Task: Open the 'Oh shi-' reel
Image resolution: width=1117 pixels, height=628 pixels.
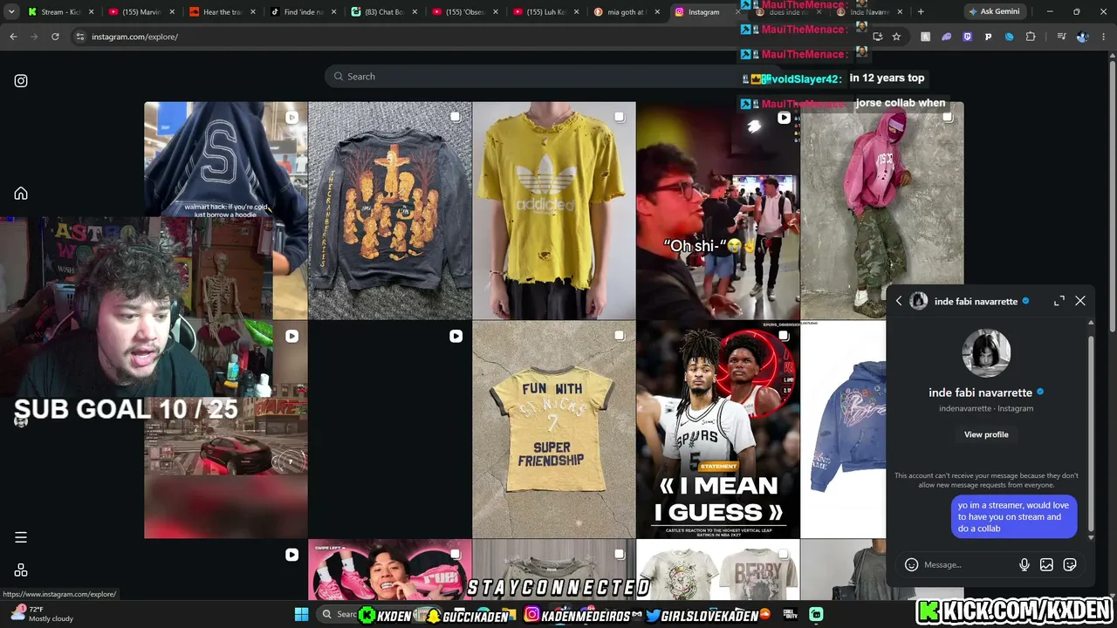Action: click(x=718, y=210)
